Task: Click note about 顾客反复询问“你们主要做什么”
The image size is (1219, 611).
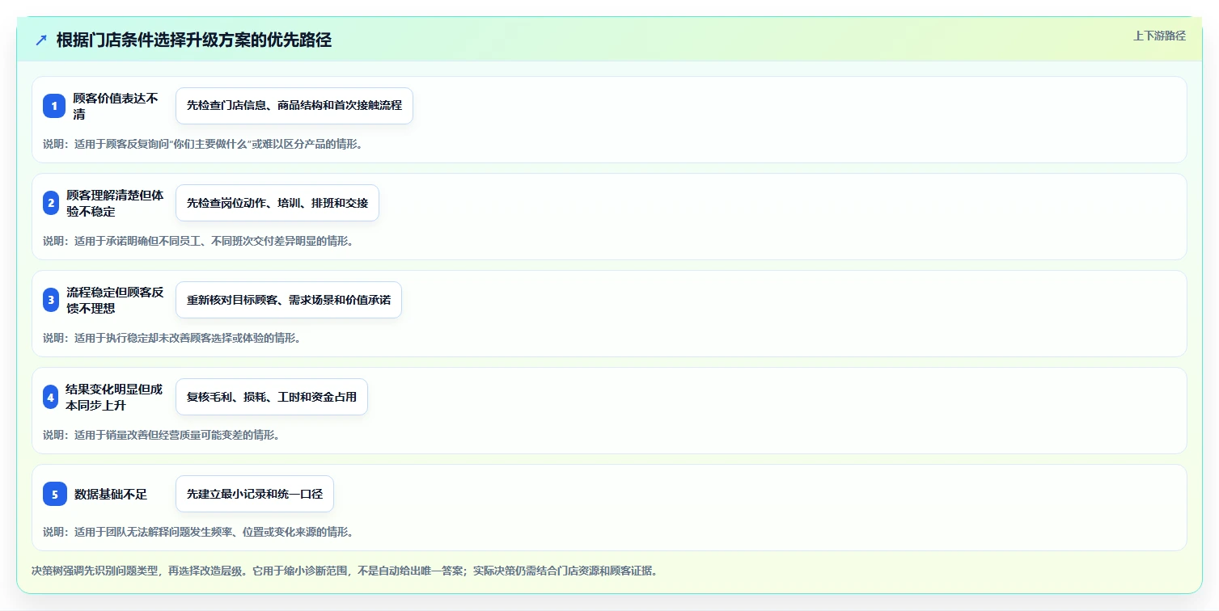Action: (202, 144)
